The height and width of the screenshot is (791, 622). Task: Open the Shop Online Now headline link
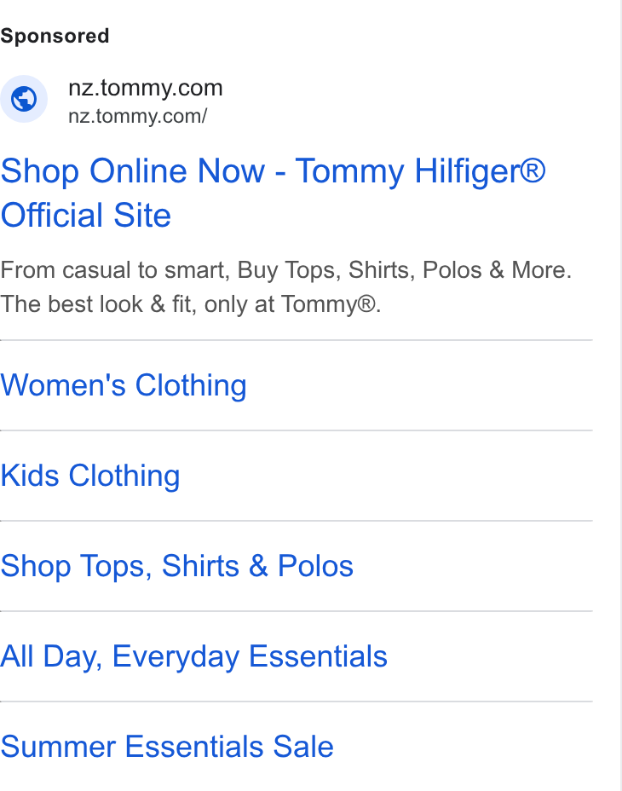(273, 193)
